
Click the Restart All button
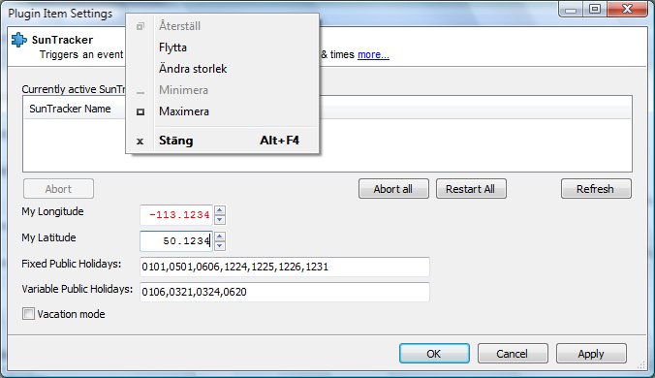coord(471,189)
